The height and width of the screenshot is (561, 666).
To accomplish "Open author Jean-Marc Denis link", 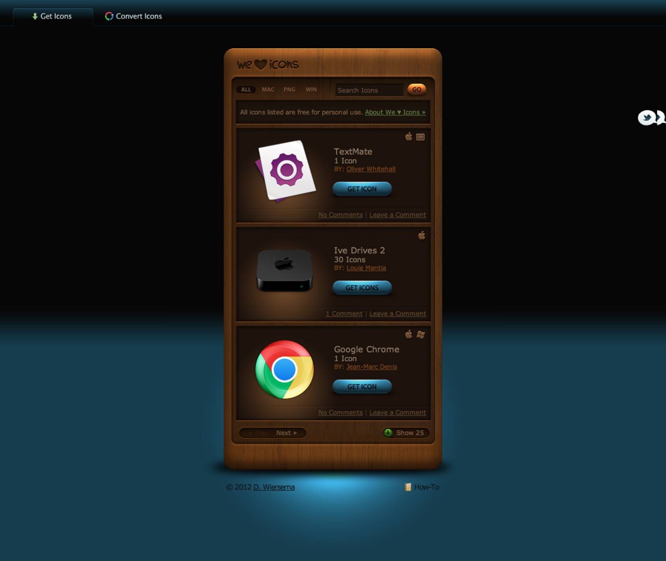I will coord(372,367).
